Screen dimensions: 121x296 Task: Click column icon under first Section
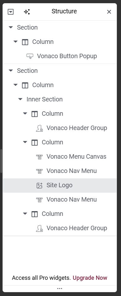pos(25,42)
